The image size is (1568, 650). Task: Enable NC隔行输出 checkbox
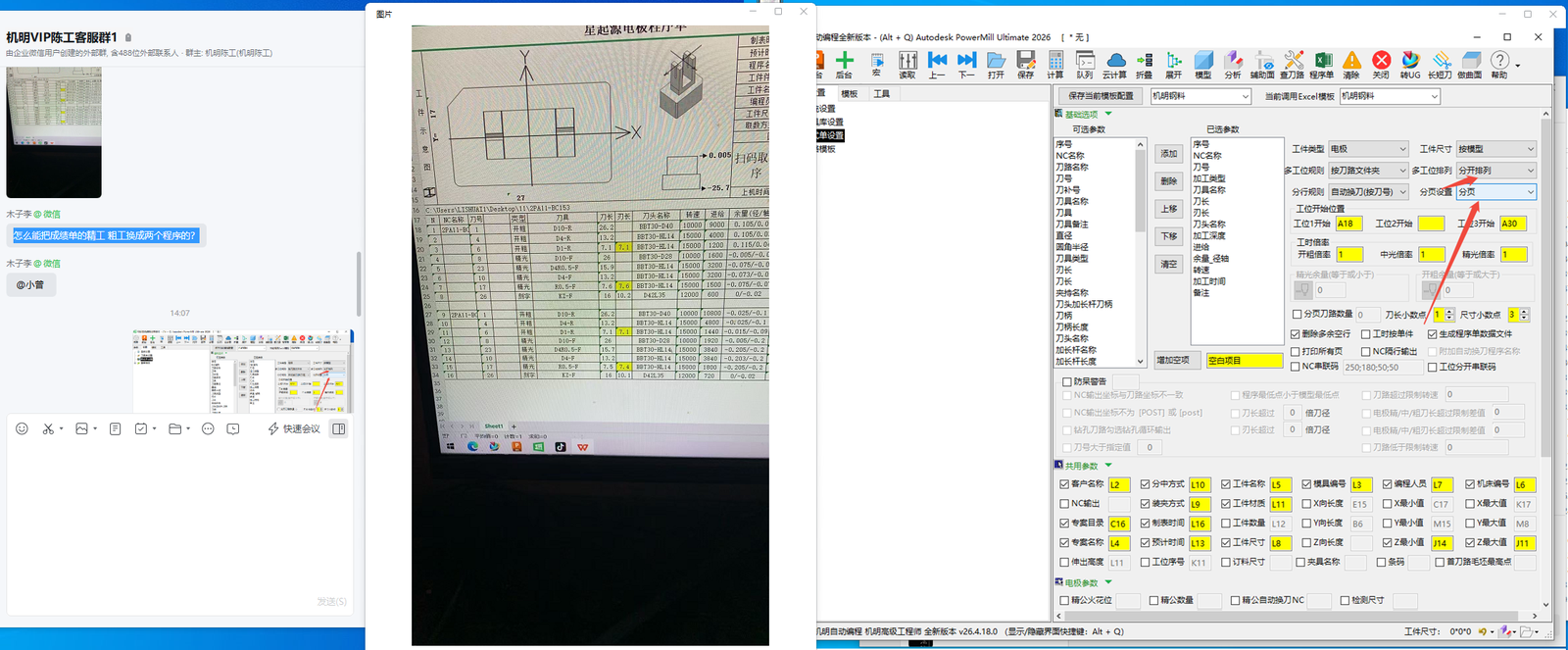[x=1366, y=351]
